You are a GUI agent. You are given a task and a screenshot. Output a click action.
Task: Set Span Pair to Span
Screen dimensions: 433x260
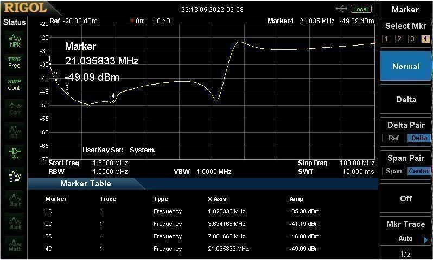pyautogui.click(x=393, y=171)
